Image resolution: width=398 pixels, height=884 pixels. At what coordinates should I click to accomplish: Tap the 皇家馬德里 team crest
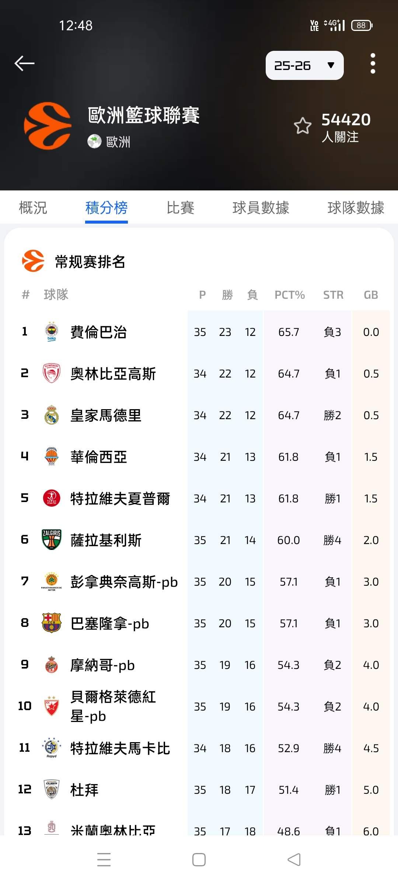tap(52, 415)
